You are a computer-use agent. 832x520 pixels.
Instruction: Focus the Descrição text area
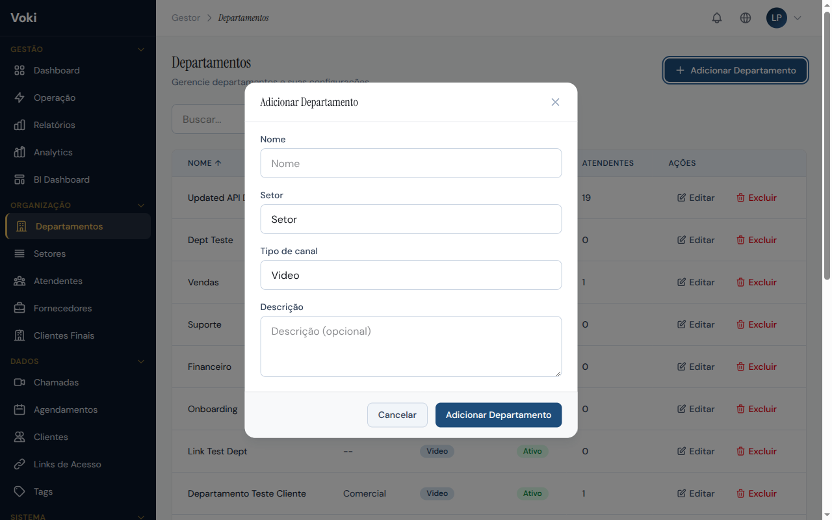(411, 346)
